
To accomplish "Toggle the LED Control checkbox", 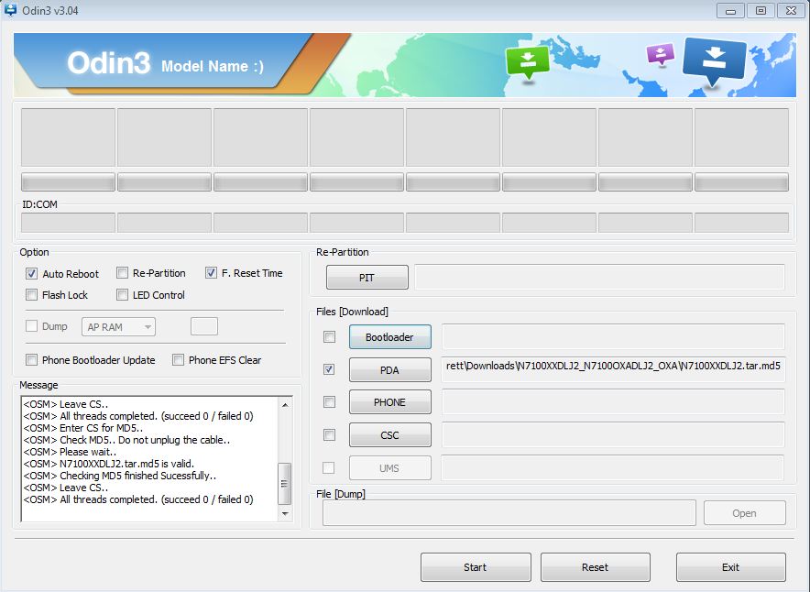I will 122,295.
